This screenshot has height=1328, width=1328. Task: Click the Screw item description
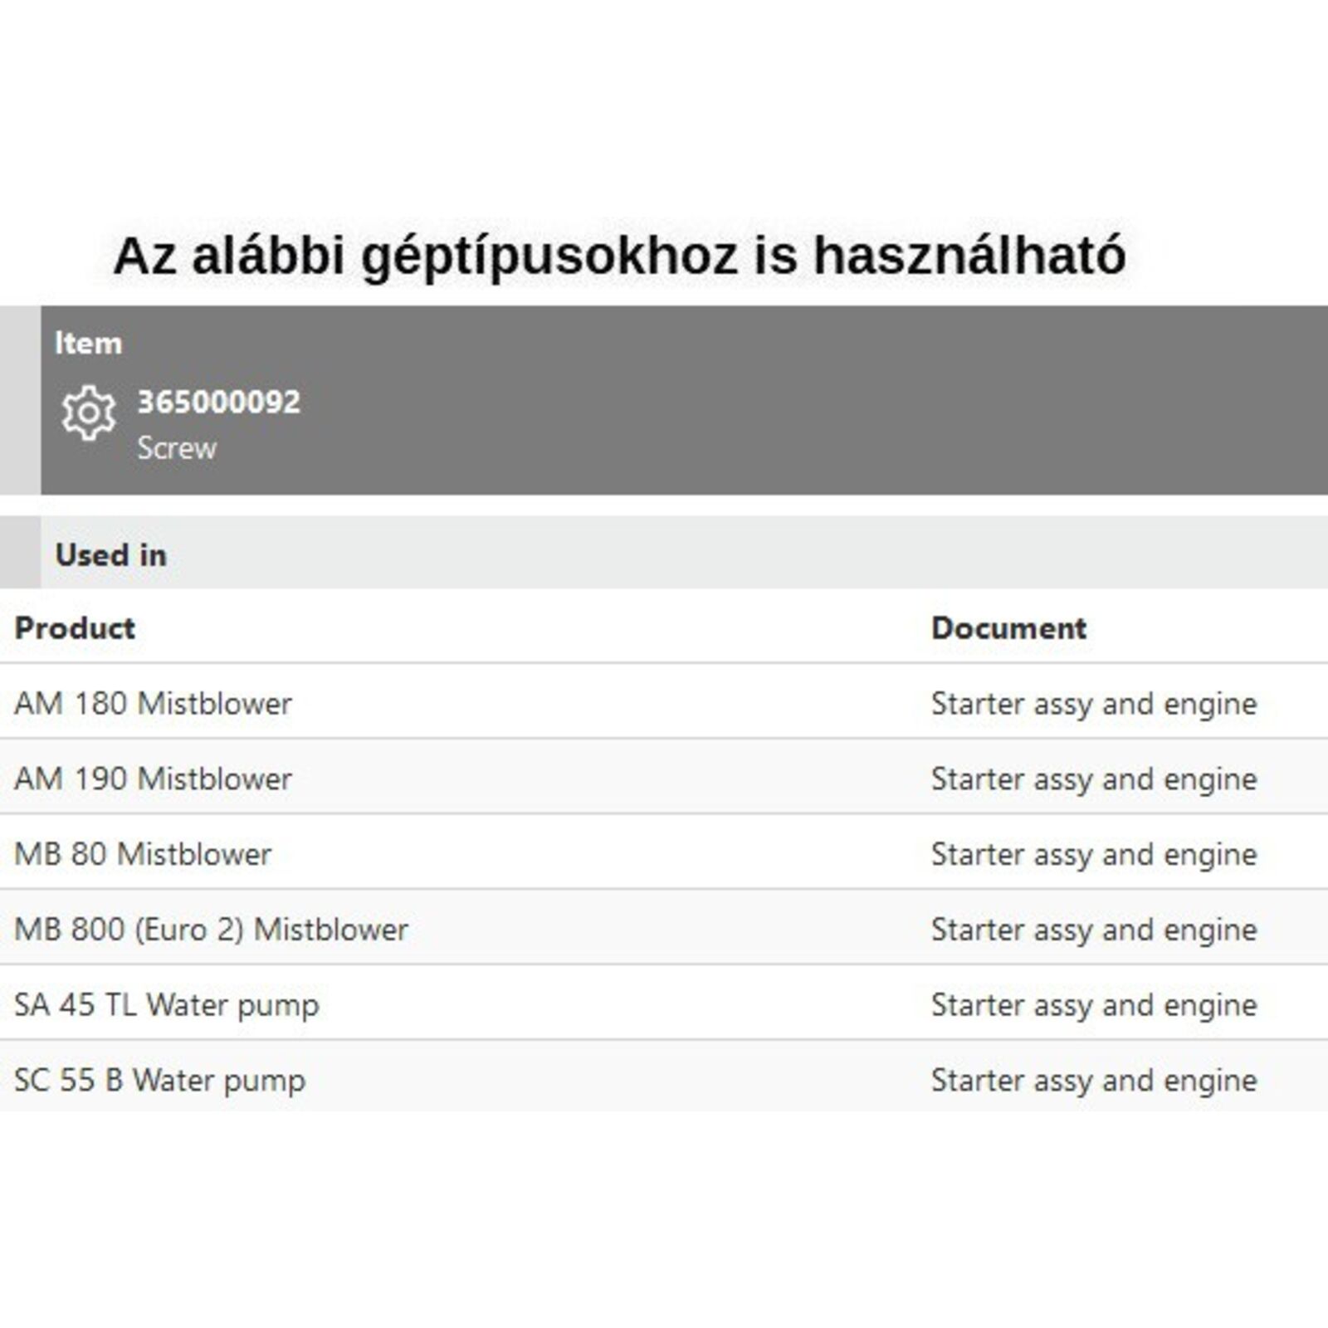tap(177, 448)
